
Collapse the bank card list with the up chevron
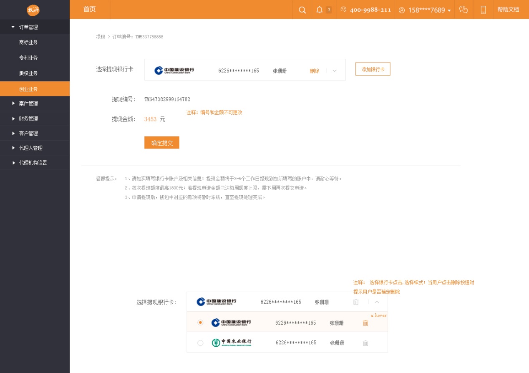[x=377, y=302]
